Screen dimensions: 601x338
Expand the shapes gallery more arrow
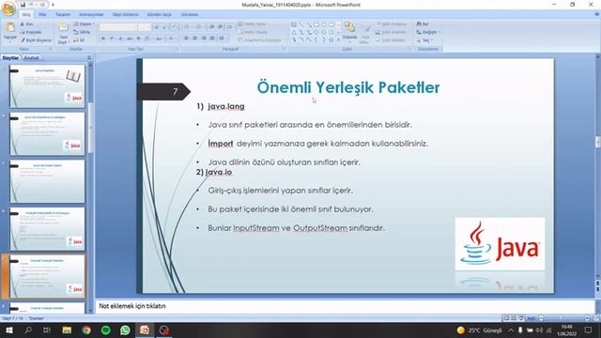(x=338, y=39)
